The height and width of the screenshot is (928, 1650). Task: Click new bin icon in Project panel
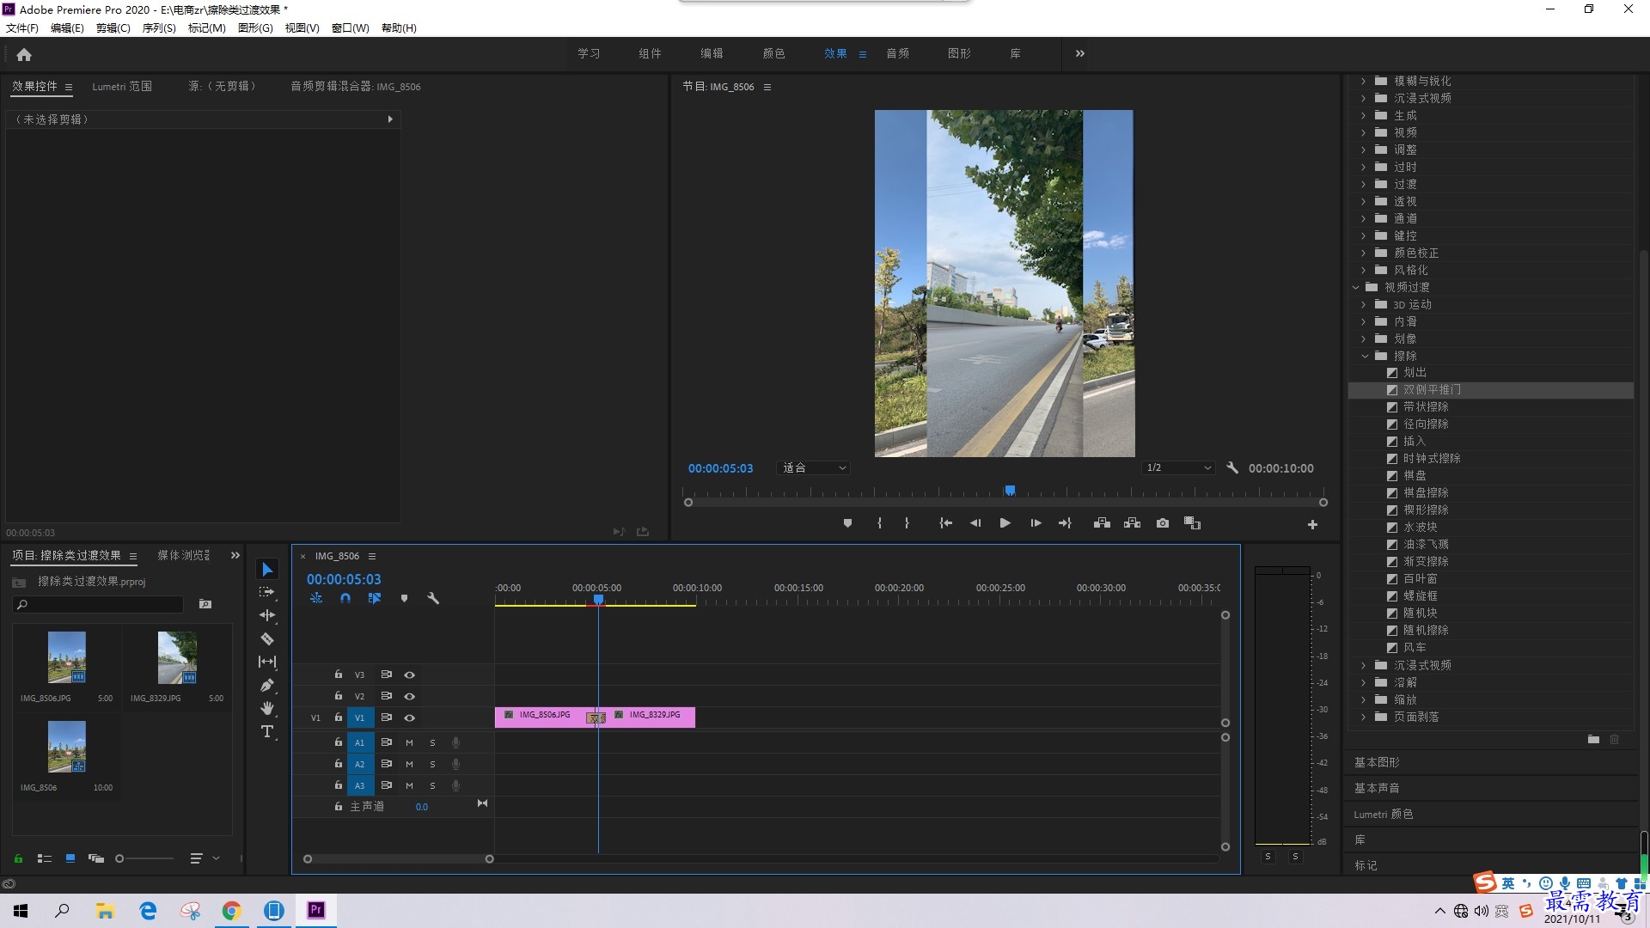[205, 604]
